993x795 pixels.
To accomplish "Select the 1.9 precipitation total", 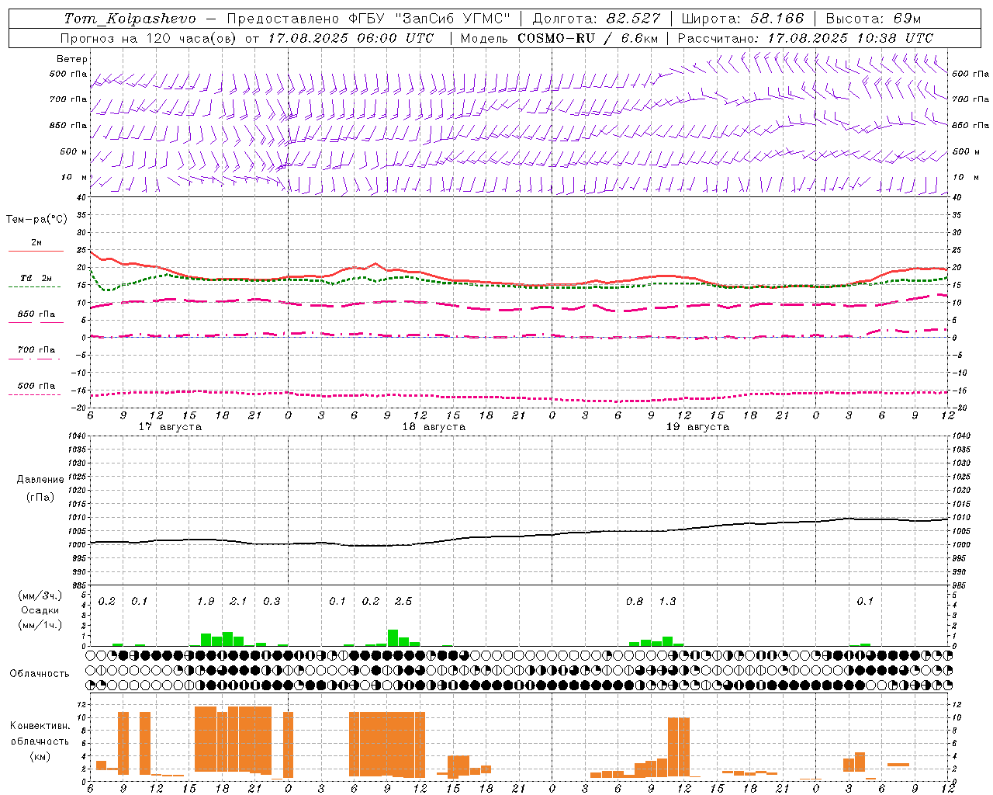I will (206, 601).
